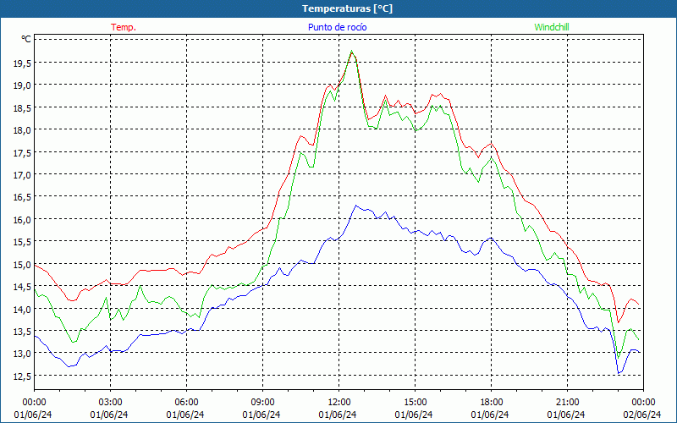677x423 pixels.
Task: Click the '00:00' label above date 01/06/24
Action: 34,403
